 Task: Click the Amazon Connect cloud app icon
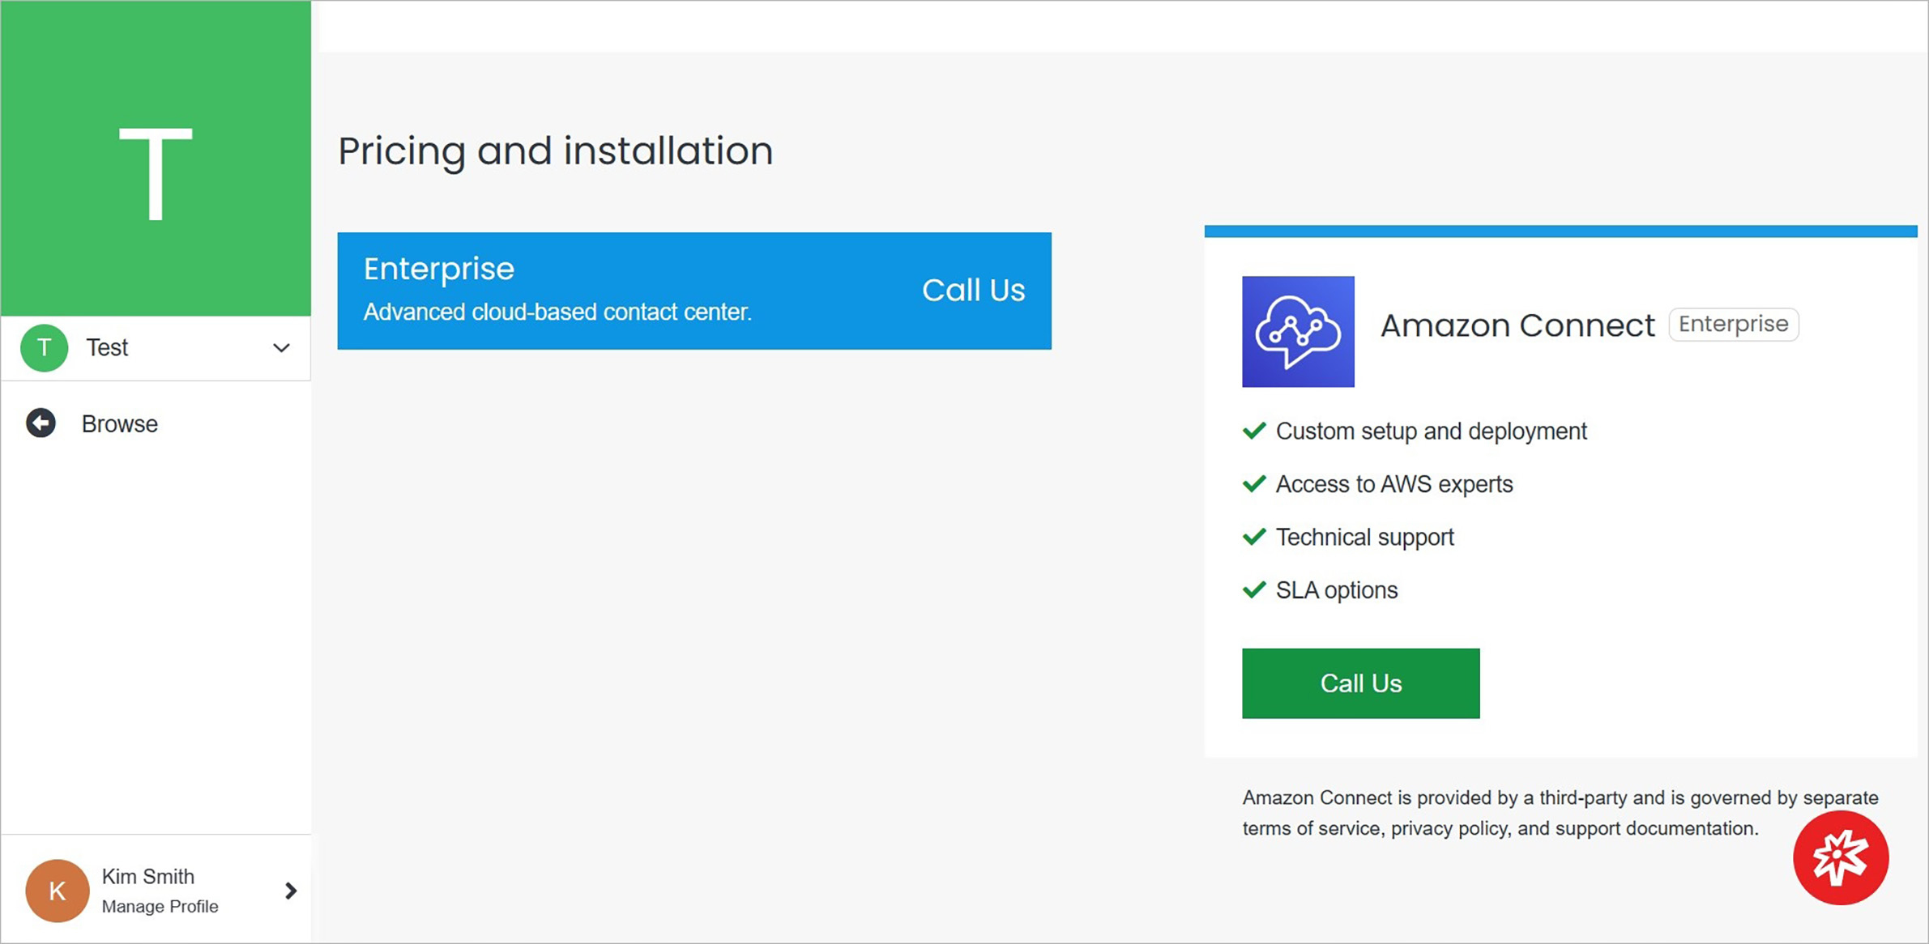tap(1298, 331)
